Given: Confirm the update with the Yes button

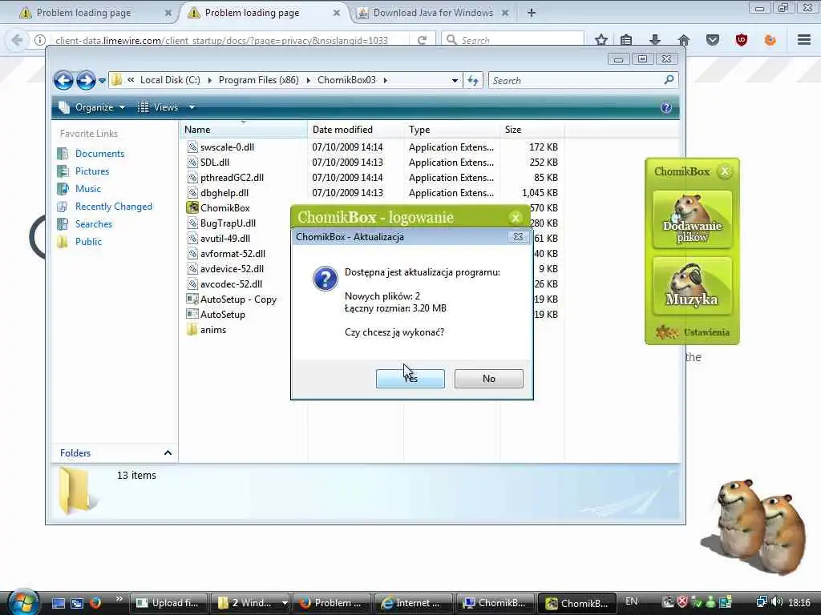Looking at the screenshot, I should [x=410, y=378].
